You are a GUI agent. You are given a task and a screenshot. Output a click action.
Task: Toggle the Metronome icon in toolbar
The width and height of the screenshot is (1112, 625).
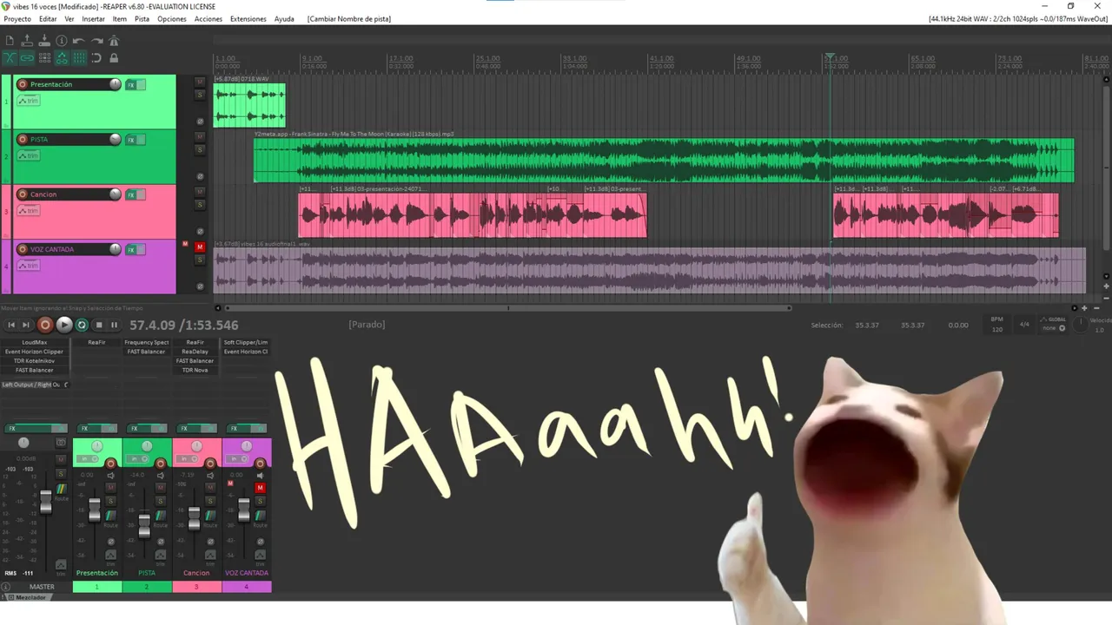tap(114, 41)
